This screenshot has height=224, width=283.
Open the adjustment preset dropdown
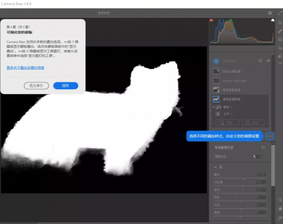(x=259, y=156)
